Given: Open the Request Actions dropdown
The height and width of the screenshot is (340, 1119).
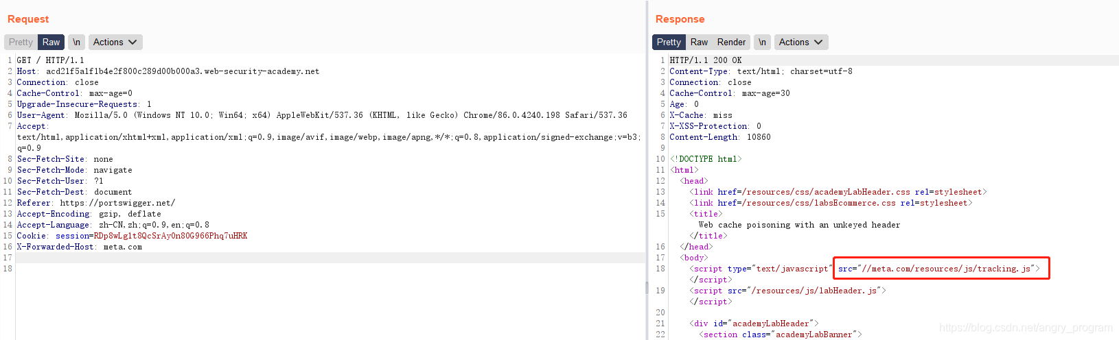Looking at the screenshot, I should click(x=115, y=42).
